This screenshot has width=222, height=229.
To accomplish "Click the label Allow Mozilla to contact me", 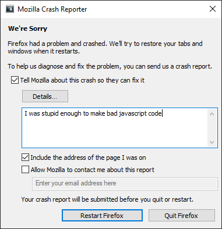I will pyautogui.click(x=93, y=170).
